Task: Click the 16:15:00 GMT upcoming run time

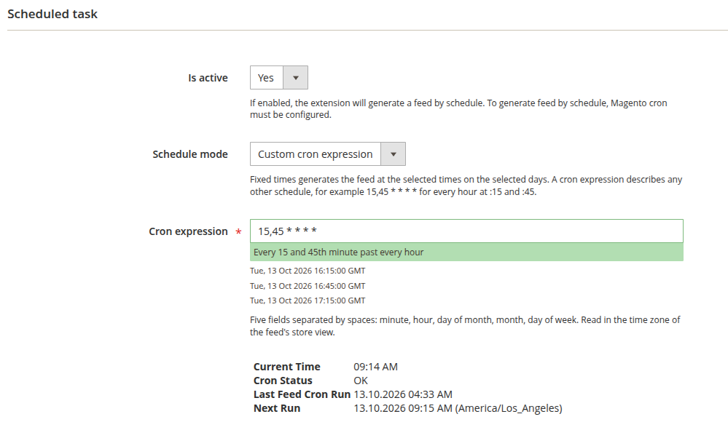Action: tap(308, 271)
